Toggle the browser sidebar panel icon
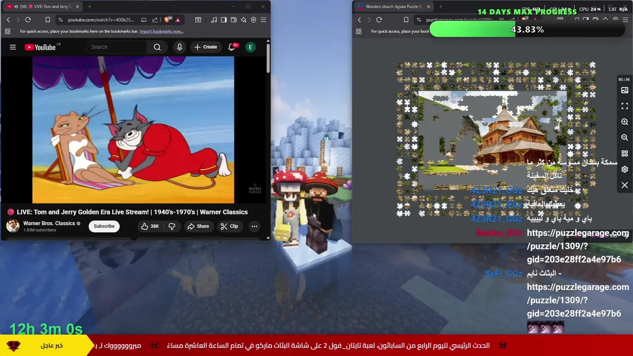 224,20
